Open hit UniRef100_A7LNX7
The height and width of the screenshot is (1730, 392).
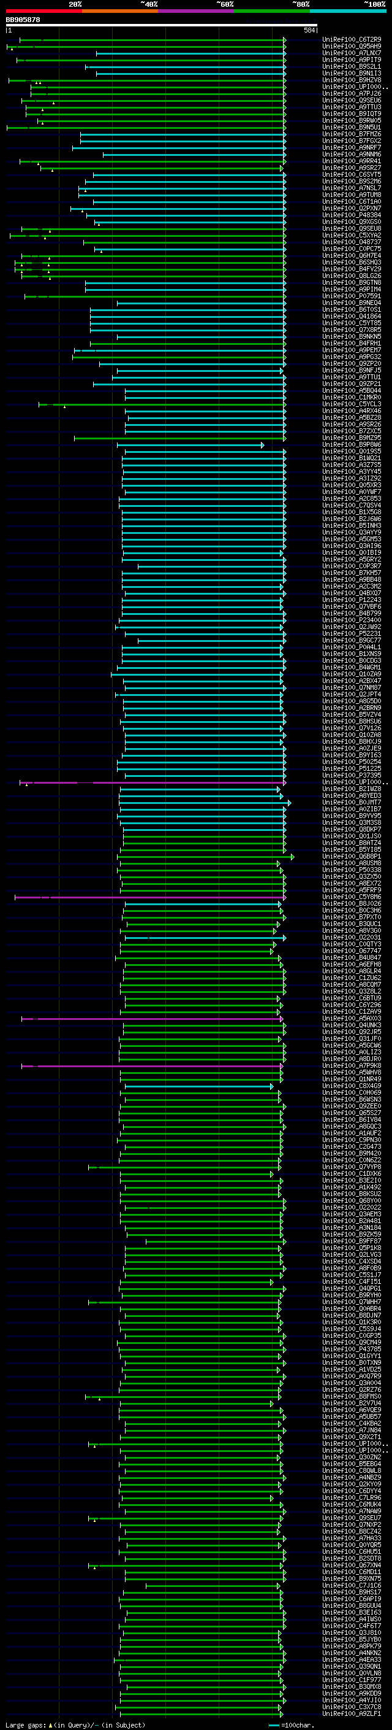pyautogui.click(x=352, y=53)
